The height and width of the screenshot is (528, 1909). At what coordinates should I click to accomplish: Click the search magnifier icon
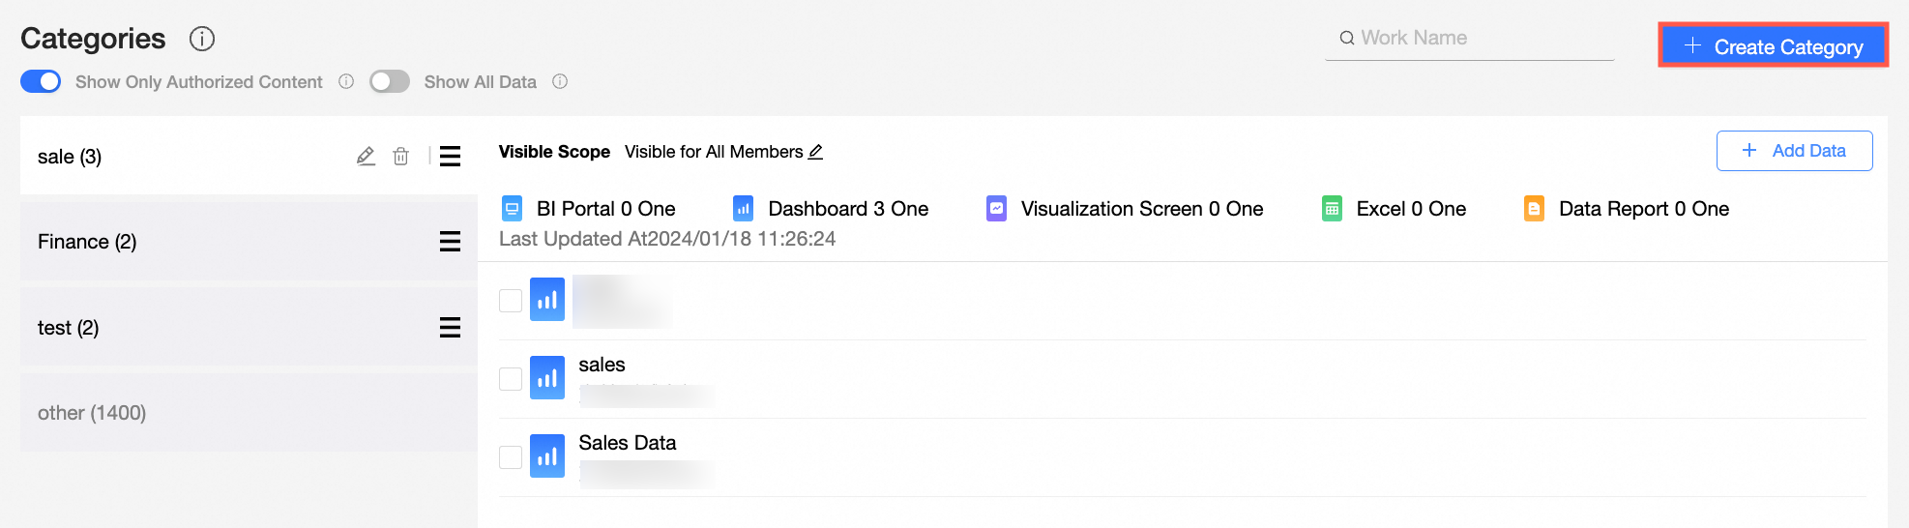pos(1346,39)
